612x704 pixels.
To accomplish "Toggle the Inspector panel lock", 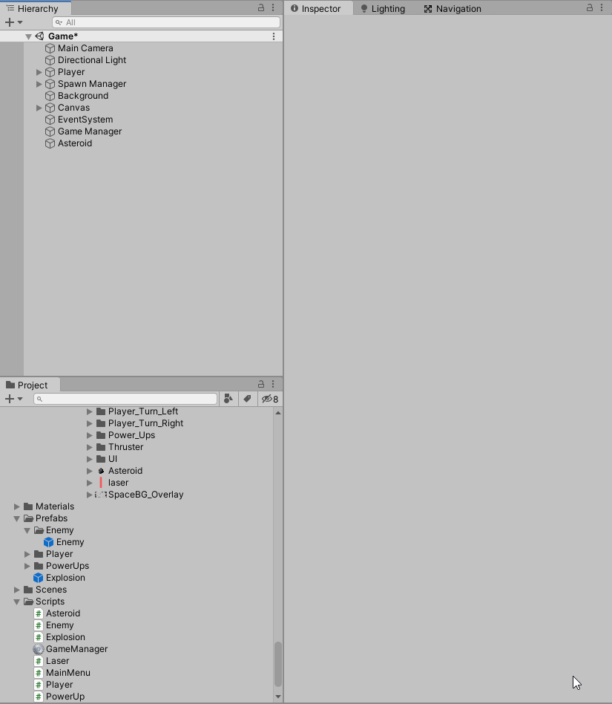I will point(590,7).
